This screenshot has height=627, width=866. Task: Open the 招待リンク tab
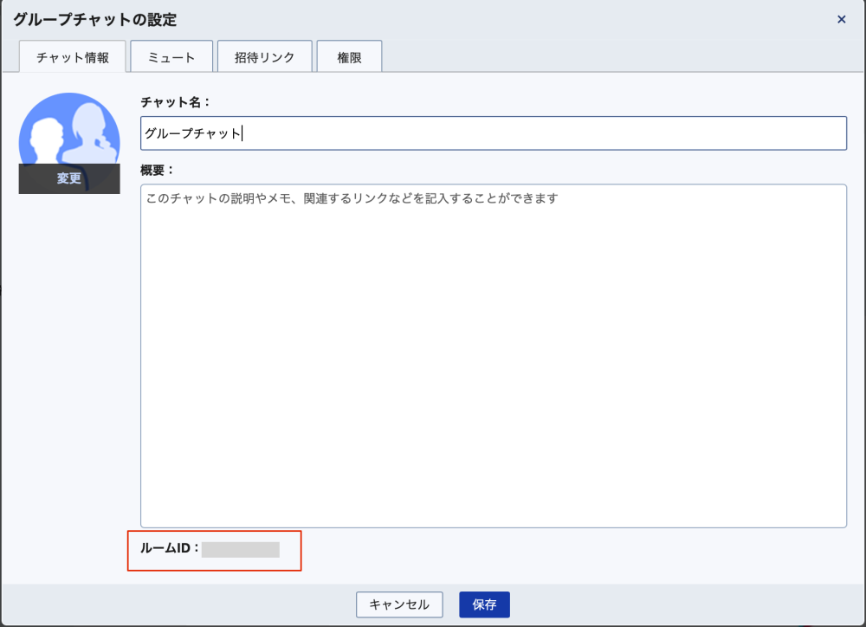click(264, 57)
